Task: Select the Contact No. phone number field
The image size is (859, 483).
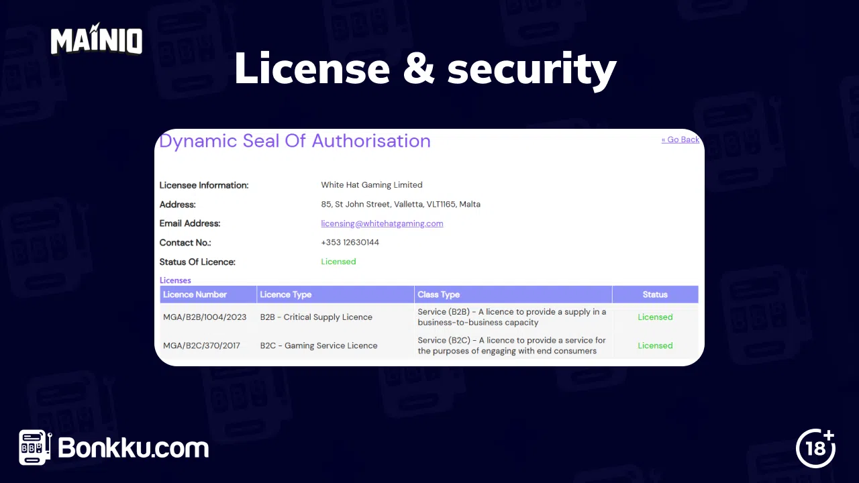Action: 350,242
